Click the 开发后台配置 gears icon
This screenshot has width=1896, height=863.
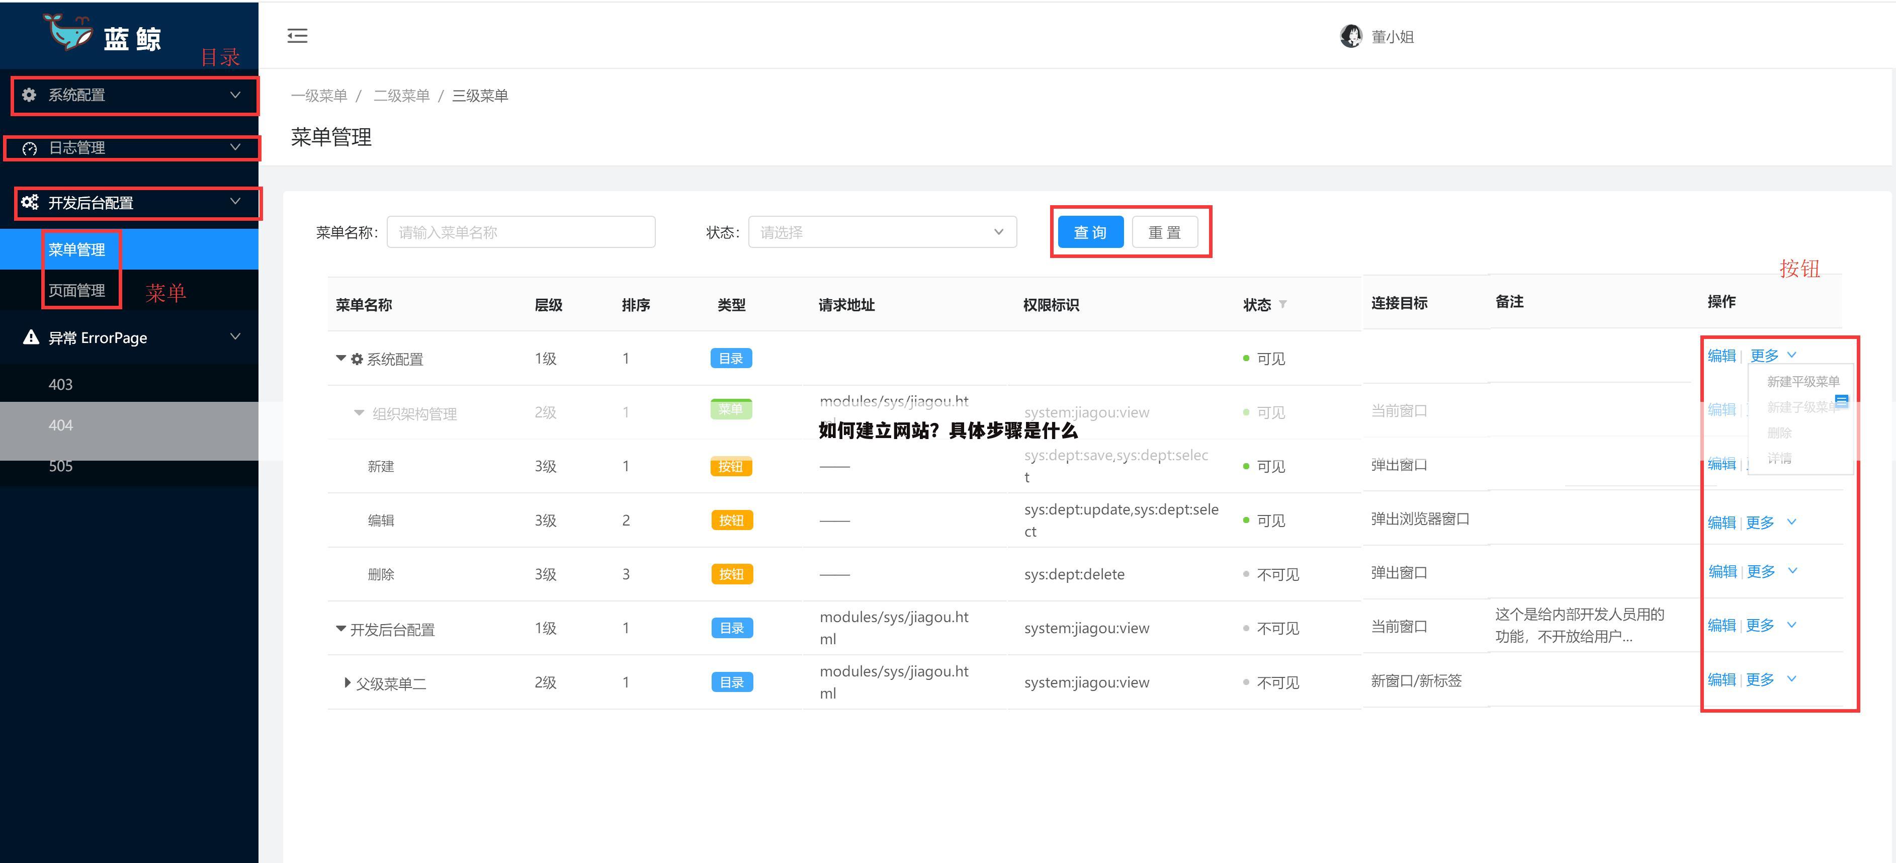tap(30, 202)
